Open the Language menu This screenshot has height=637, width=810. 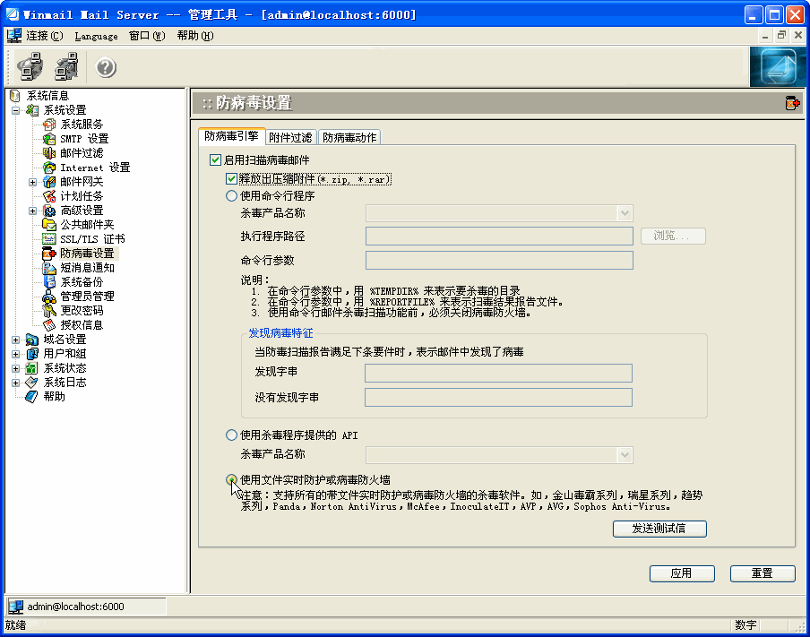click(96, 36)
